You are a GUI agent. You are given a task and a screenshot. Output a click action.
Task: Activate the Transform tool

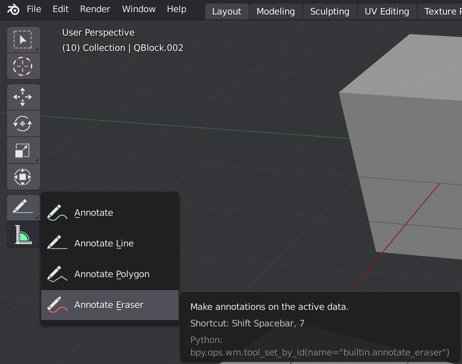coord(23,177)
